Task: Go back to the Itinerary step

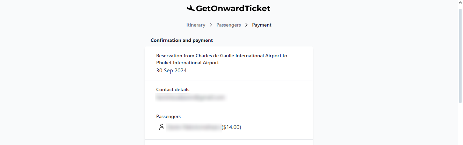Action: coord(196,25)
